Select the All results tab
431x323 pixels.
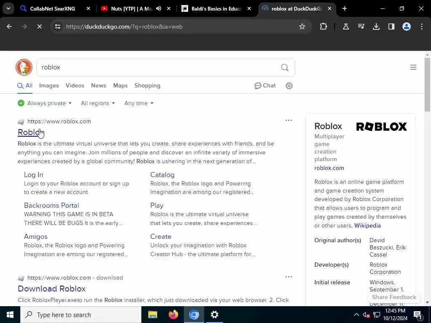tap(25, 86)
